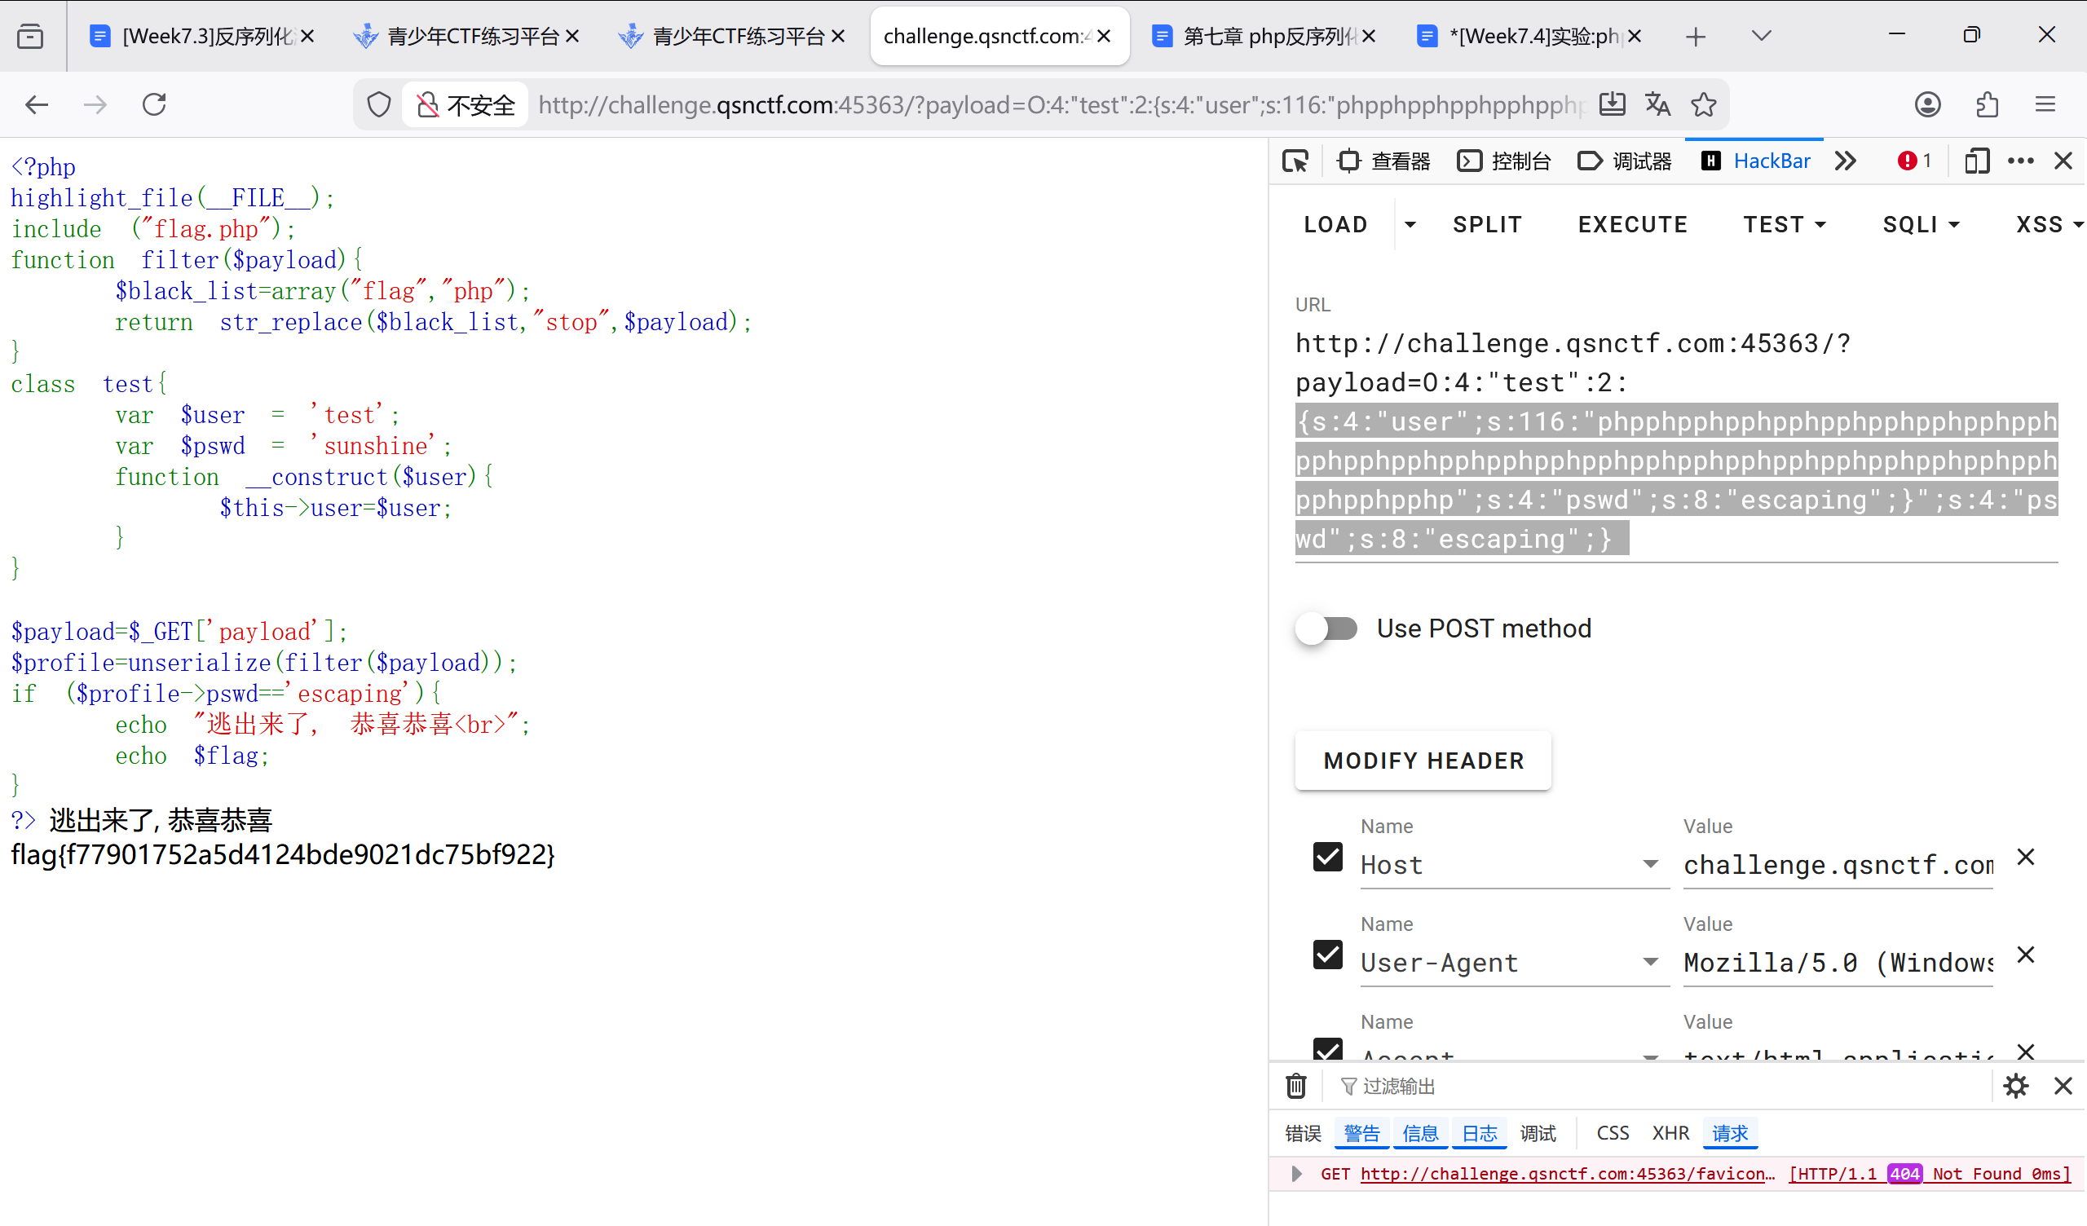
Task: Toggle responsive design mode icon
Action: [1977, 161]
